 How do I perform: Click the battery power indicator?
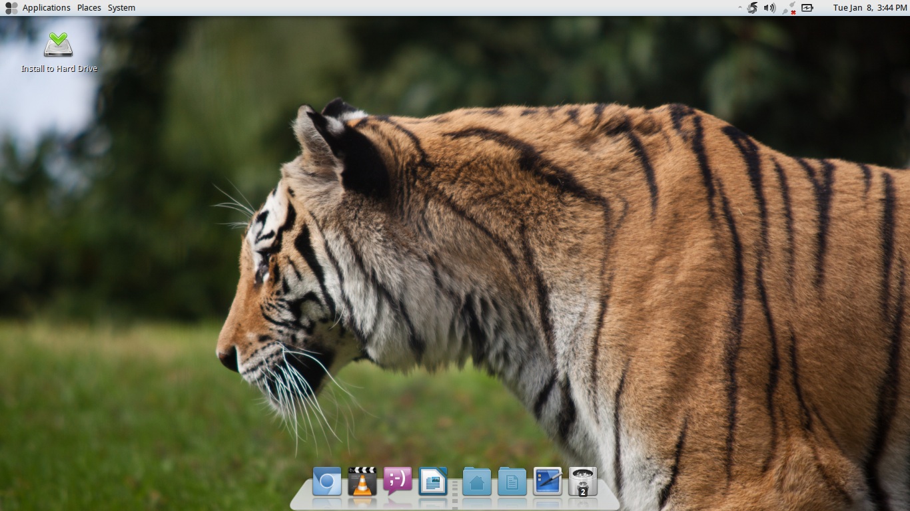pos(807,8)
